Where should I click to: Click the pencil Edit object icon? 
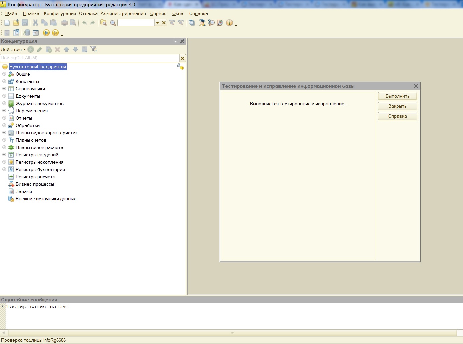(39, 49)
